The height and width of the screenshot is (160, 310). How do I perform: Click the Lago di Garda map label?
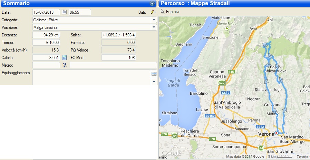173,83
